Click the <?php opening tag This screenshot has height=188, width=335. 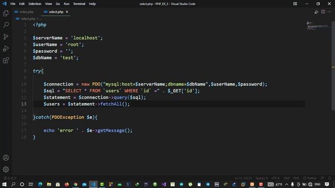40,25
